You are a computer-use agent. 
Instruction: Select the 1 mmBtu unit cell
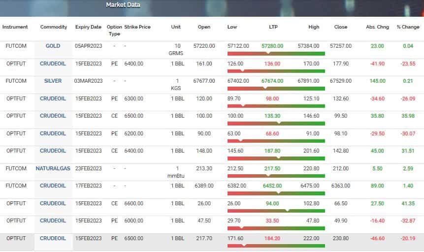(x=176, y=172)
